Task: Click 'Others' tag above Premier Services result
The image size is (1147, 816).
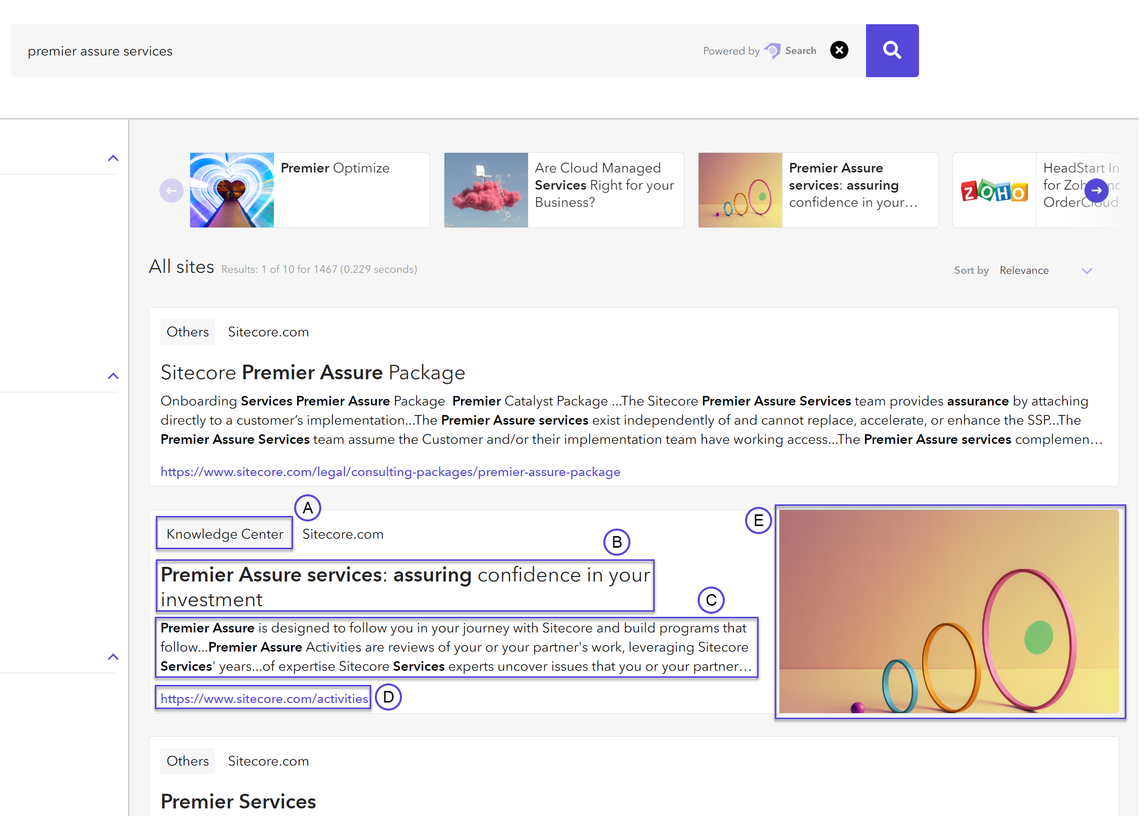Action: click(x=188, y=761)
